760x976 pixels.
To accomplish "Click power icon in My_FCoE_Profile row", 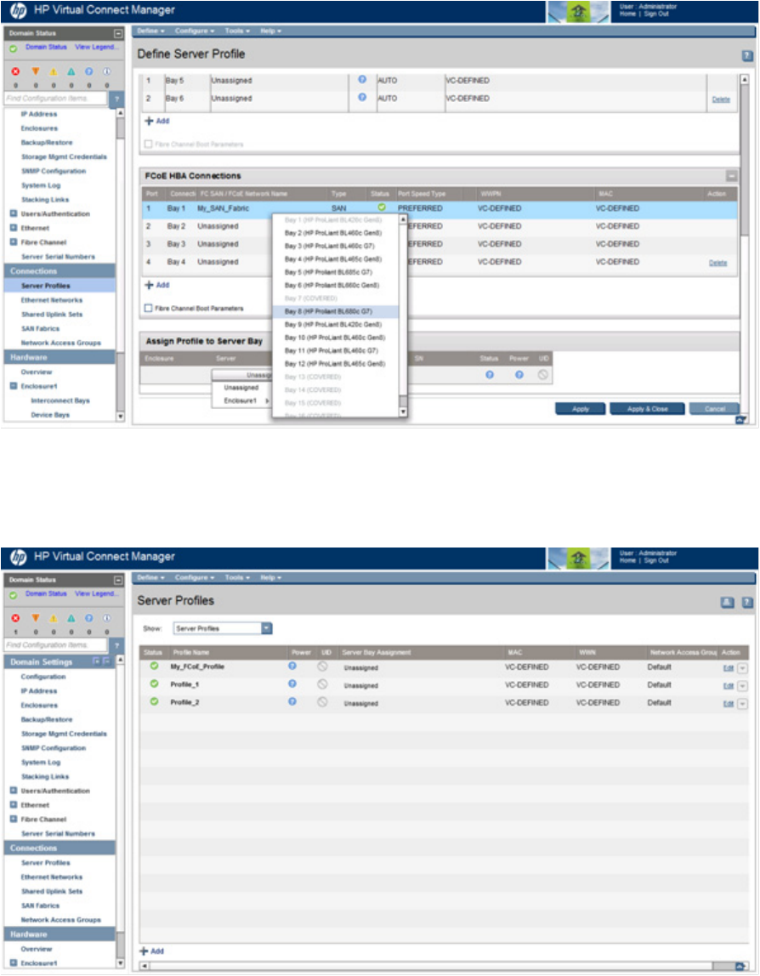I will (x=292, y=666).
